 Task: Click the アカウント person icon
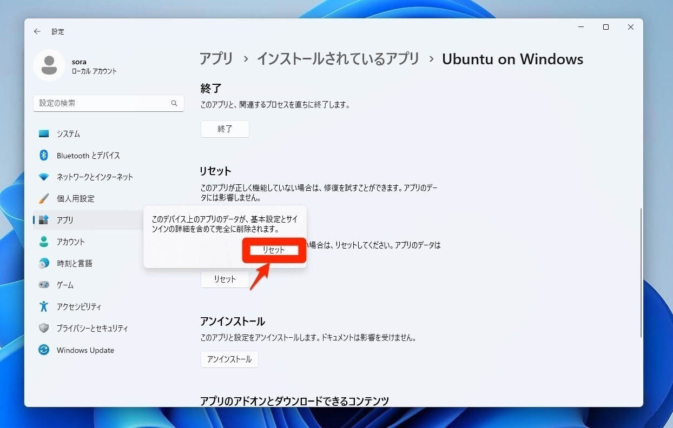coord(44,242)
